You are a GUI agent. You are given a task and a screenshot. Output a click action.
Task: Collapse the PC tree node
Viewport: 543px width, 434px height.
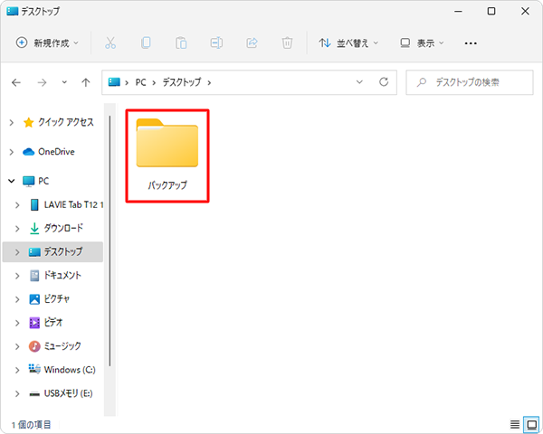pyautogui.click(x=12, y=181)
